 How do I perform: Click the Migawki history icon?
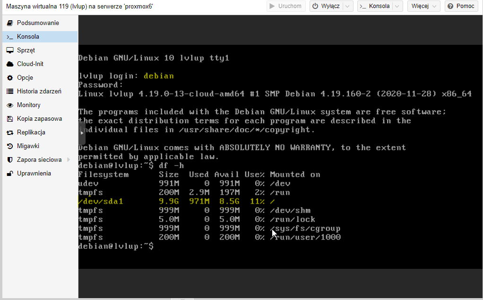tap(10, 146)
